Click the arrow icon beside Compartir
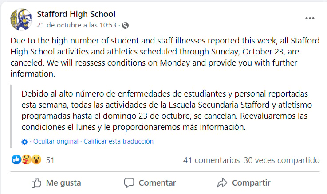 (222, 183)
